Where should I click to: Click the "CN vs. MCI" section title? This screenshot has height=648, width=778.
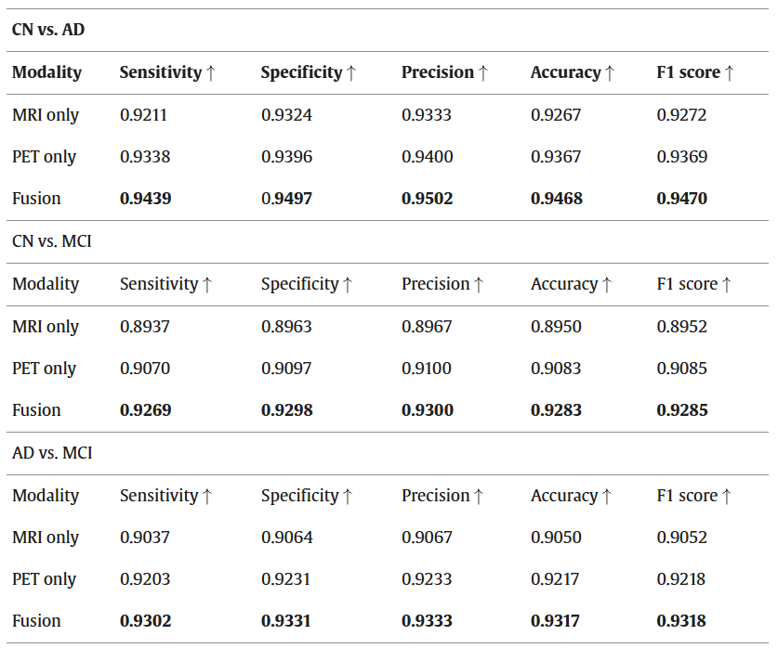[x=51, y=241]
